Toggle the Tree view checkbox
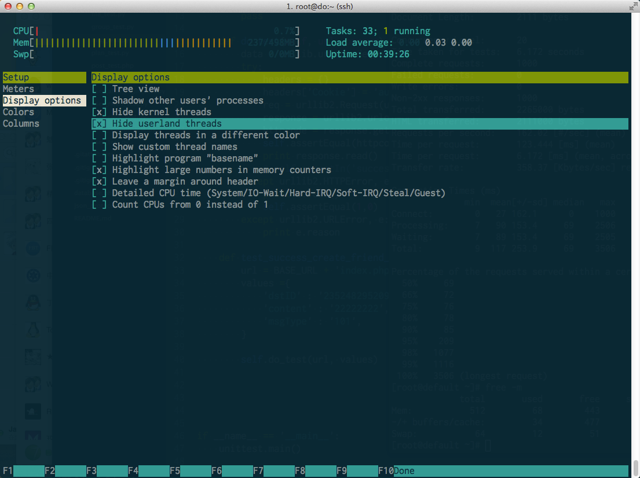640x478 pixels. [99, 89]
